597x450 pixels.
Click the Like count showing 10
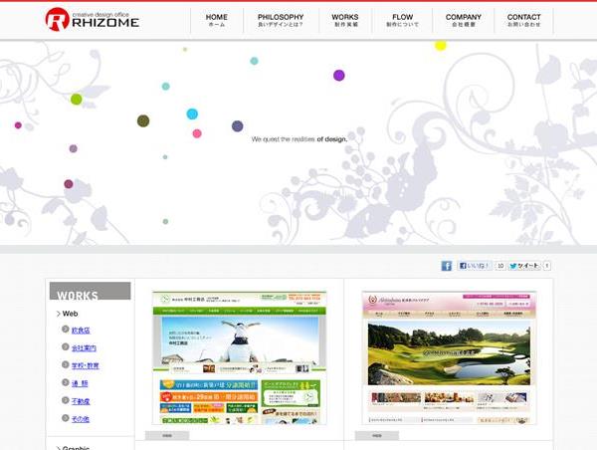click(500, 266)
